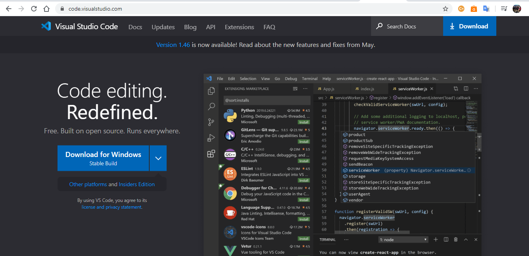Reload the page with the refresh icon
The width and height of the screenshot is (529, 256).
coord(34,9)
